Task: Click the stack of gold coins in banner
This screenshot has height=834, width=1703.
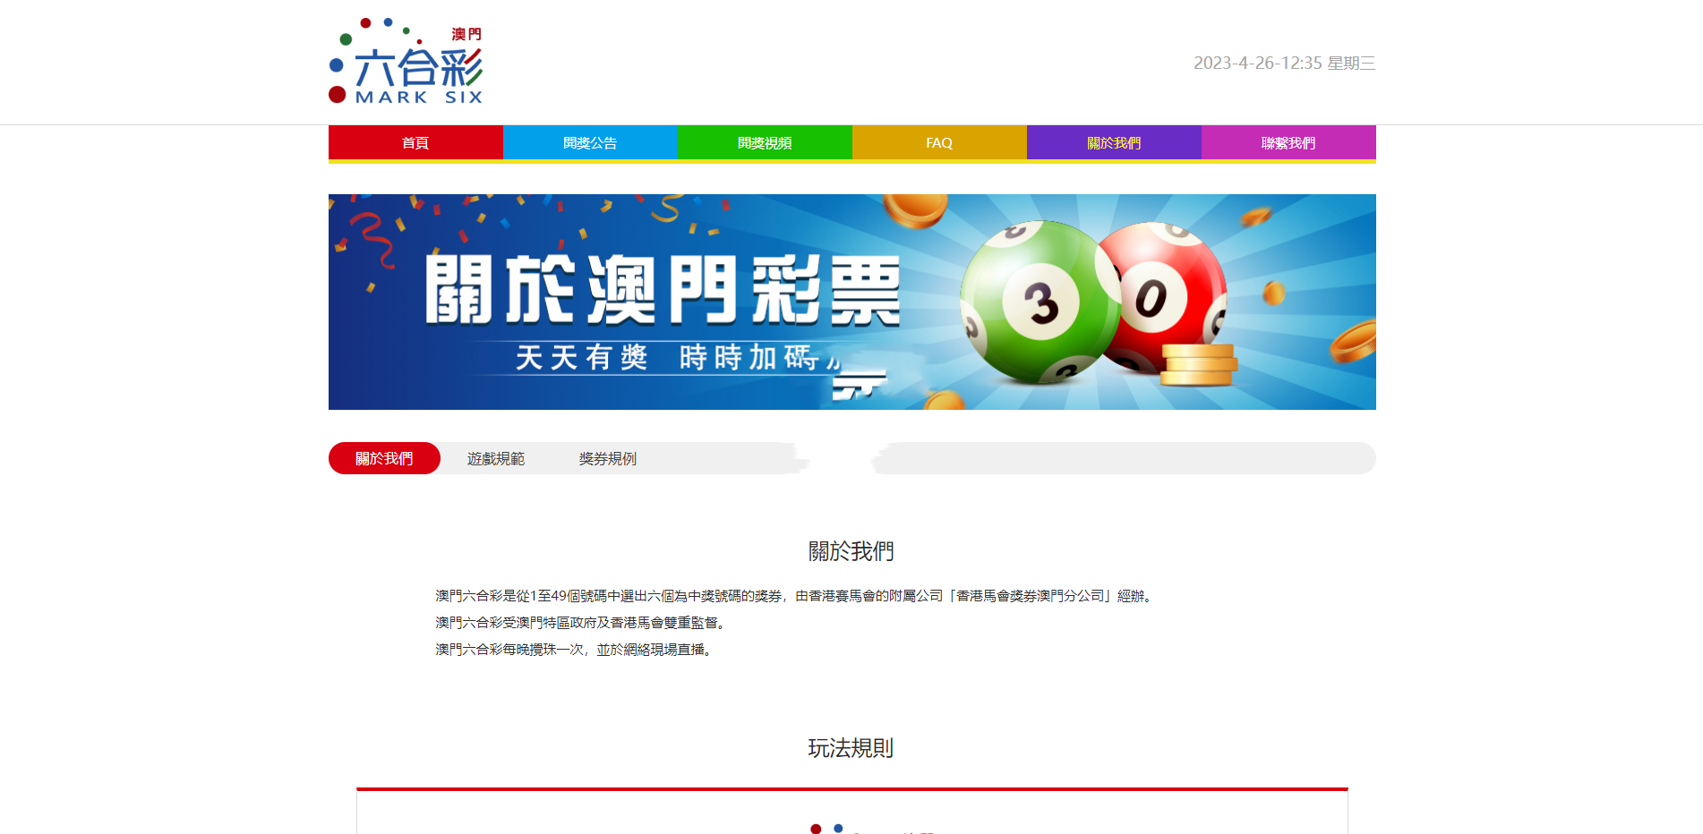Action: tap(1198, 364)
